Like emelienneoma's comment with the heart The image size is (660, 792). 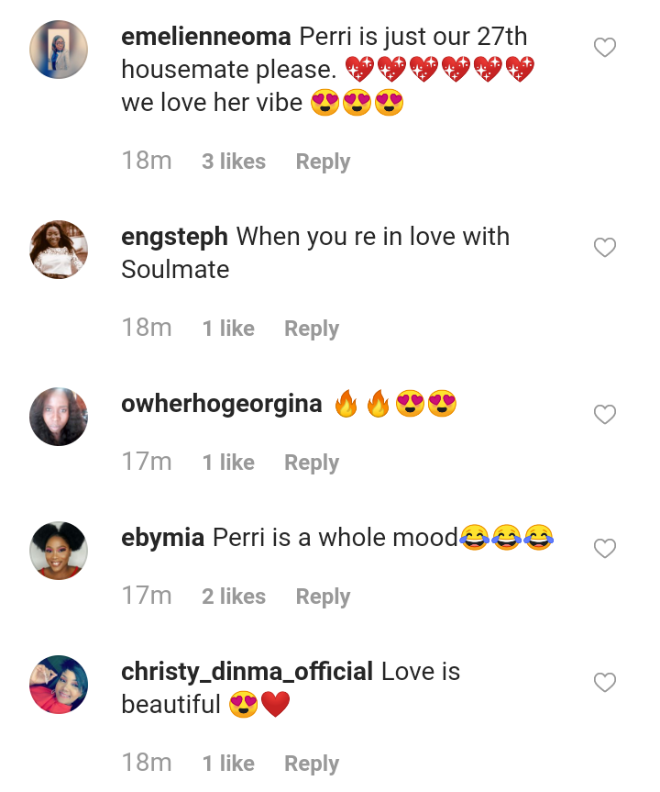604,48
